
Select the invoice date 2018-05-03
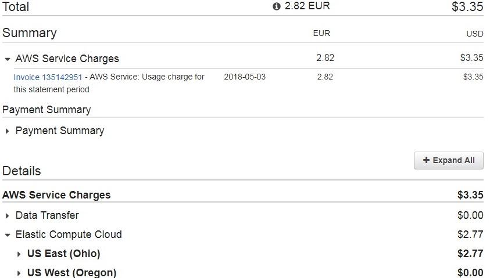click(245, 77)
